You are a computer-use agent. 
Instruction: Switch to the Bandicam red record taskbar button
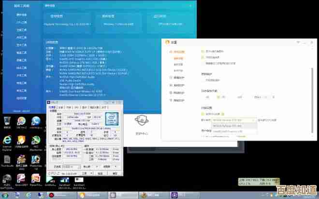point(62,195)
